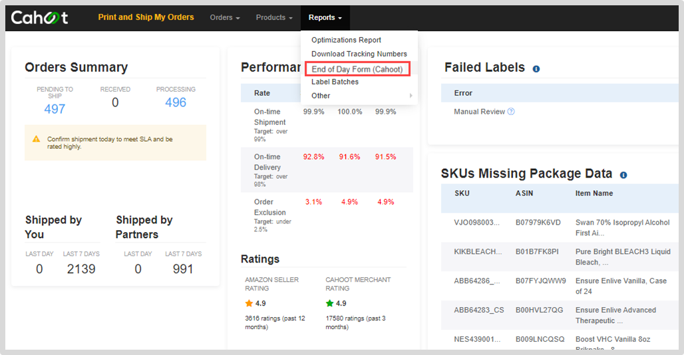Open SKUs Missing Package Data info icon
The width and height of the screenshot is (684, 355).
pyautogui.click(x=623, y=175)
